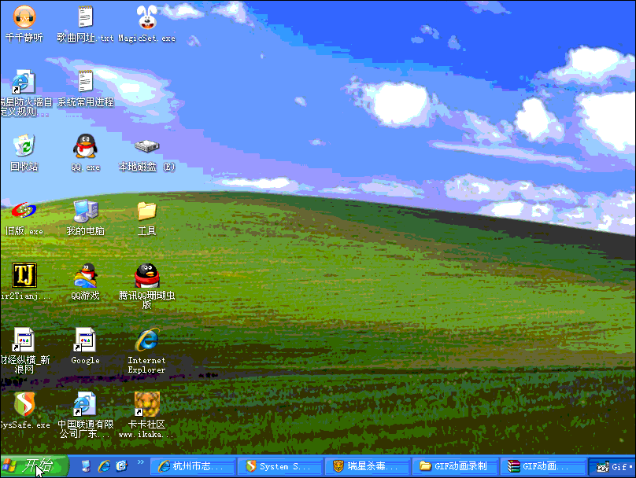Image resolution: width=636 pixels, height=478 pixels.
Task: Switch to Gif taskbar button
Action: point(612,466)
